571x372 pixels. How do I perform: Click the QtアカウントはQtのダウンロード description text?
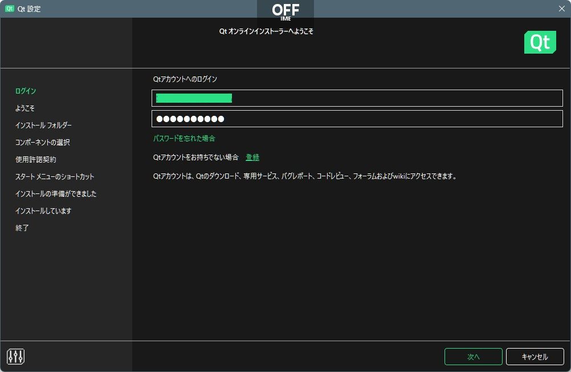pyautogui.click(x=305, y=176)
